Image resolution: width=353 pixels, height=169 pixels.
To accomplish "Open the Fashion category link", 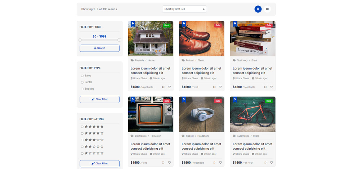I will [190, 60].
